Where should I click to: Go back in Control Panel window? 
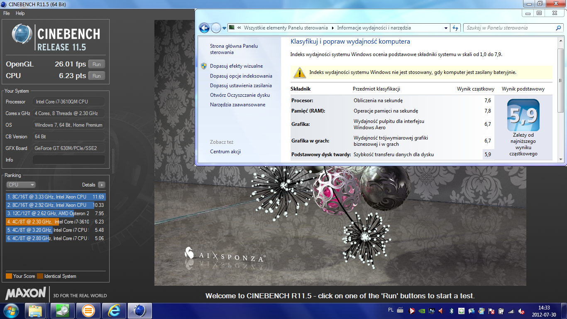204,28
